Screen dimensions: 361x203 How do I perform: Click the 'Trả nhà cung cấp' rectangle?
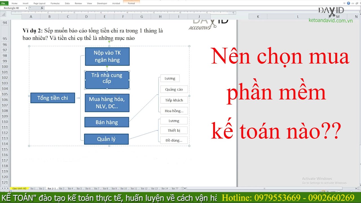(107, 80)
